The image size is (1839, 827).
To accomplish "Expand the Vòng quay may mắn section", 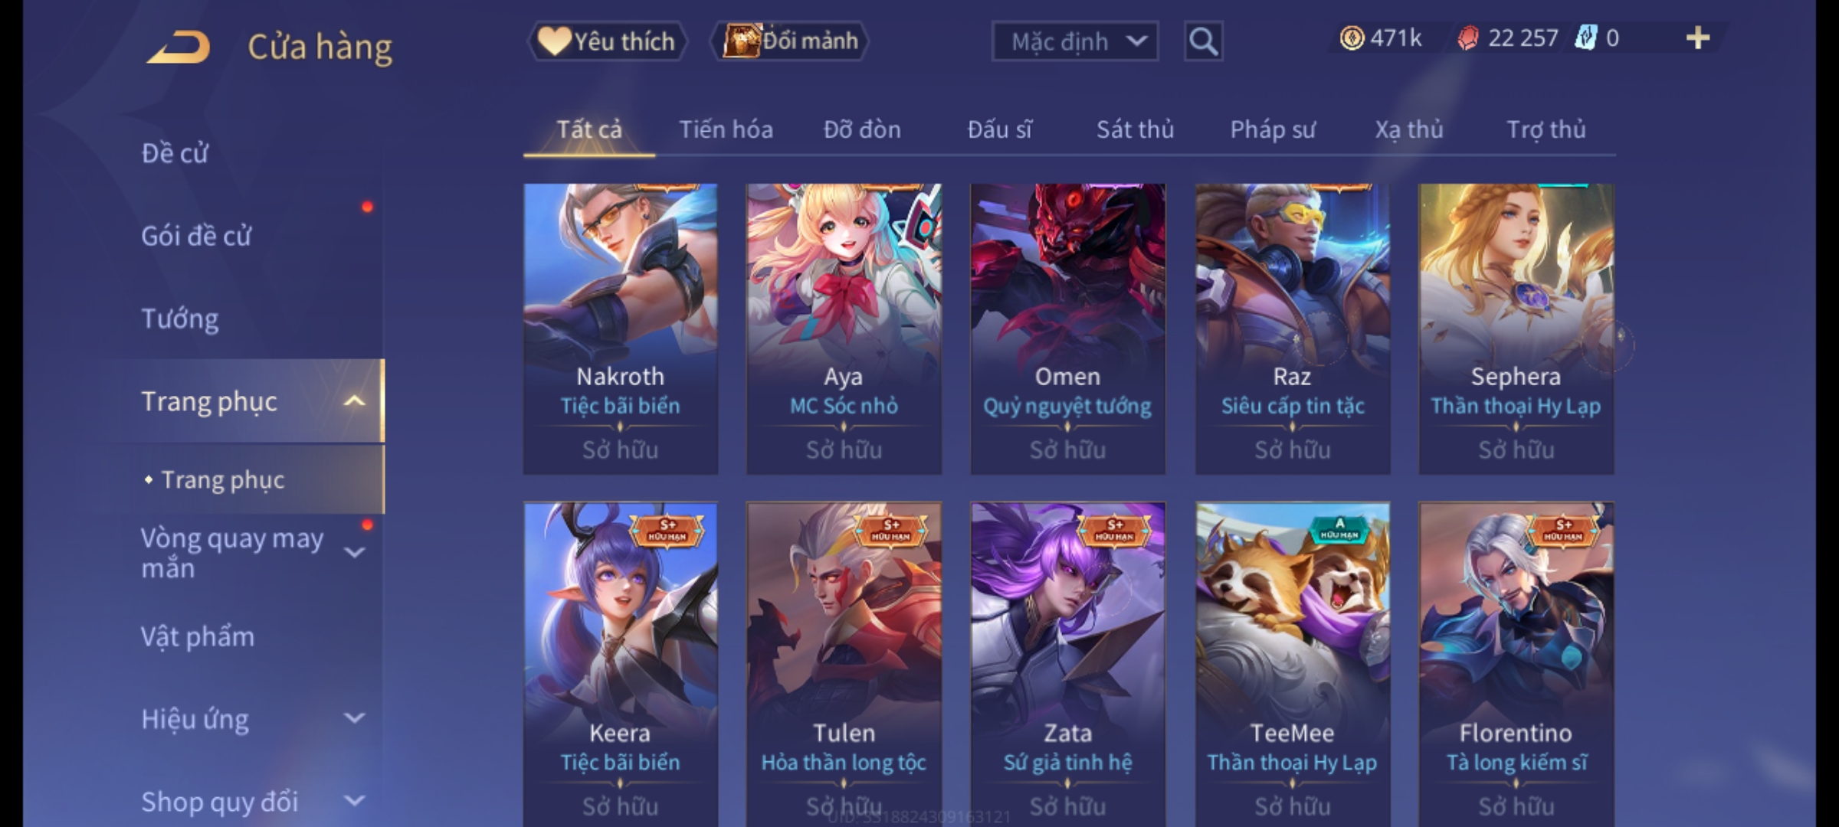I will pos(354,552).
